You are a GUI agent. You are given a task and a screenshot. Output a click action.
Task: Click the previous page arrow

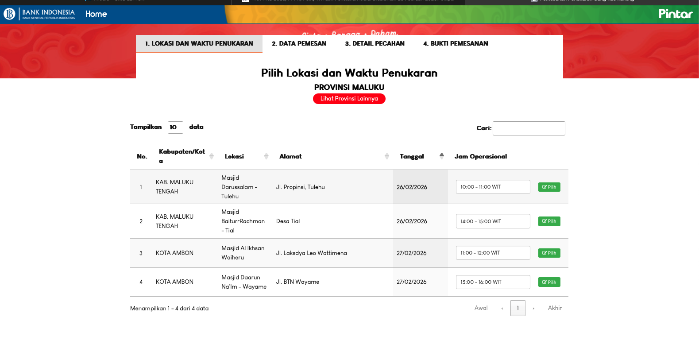coord(502,308)
